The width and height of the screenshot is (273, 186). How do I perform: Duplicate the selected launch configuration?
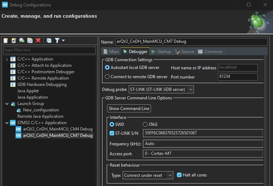pos(30,40)
